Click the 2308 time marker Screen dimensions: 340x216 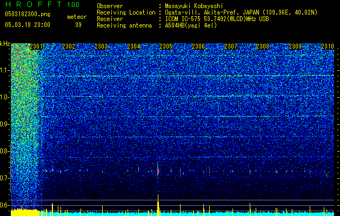tap(263, 46)
